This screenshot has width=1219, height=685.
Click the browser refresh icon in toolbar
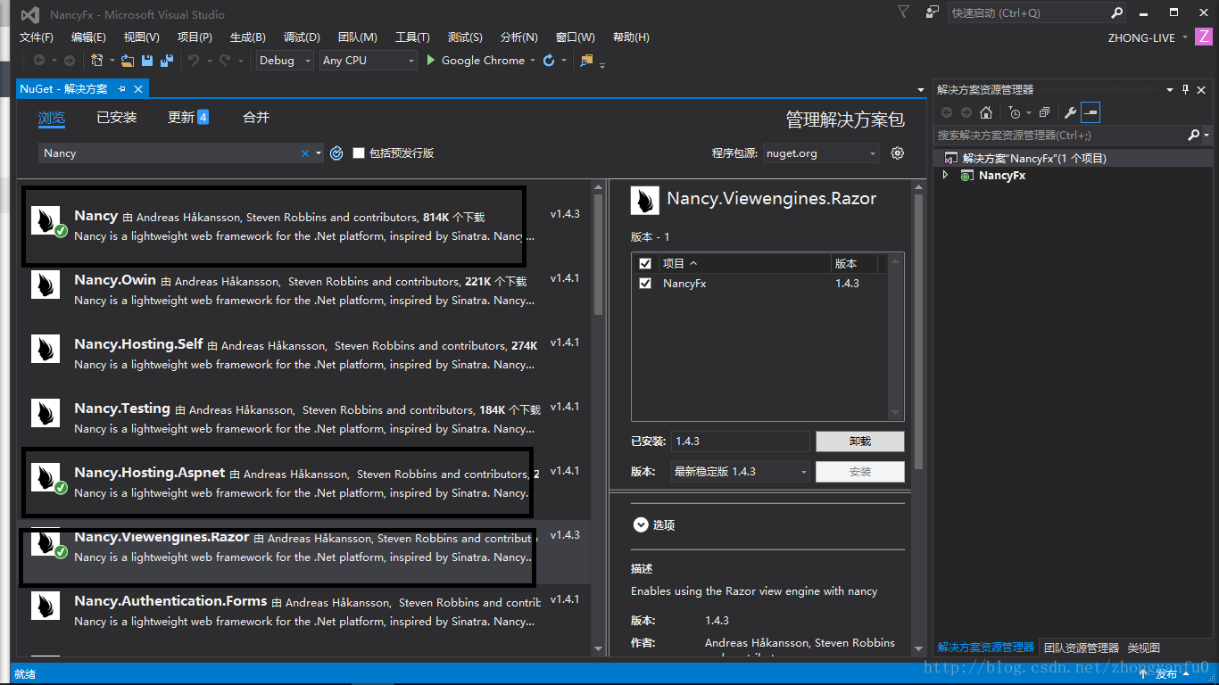(x=549, y=61)
